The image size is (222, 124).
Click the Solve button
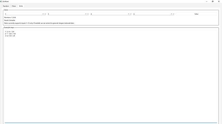click(196, 14)
